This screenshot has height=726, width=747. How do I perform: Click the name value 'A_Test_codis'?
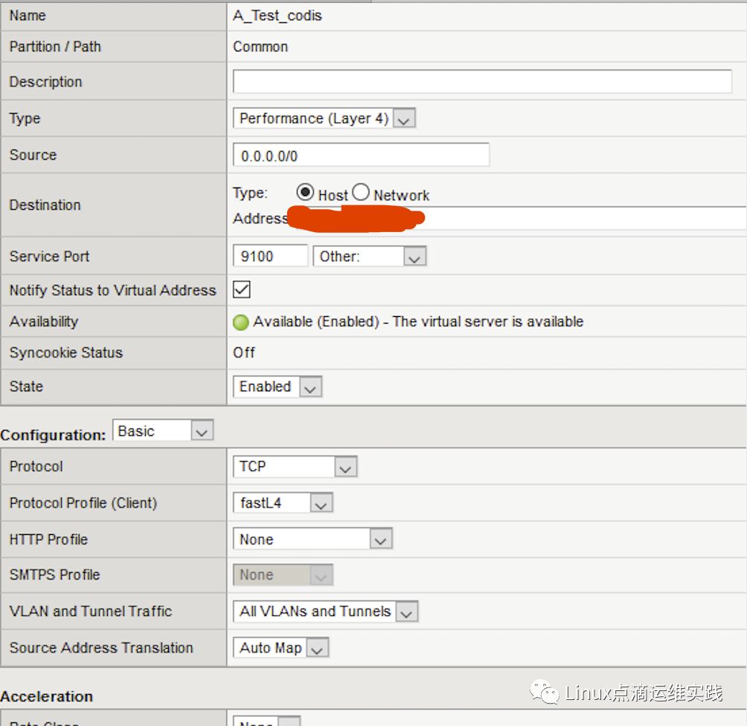278,16
